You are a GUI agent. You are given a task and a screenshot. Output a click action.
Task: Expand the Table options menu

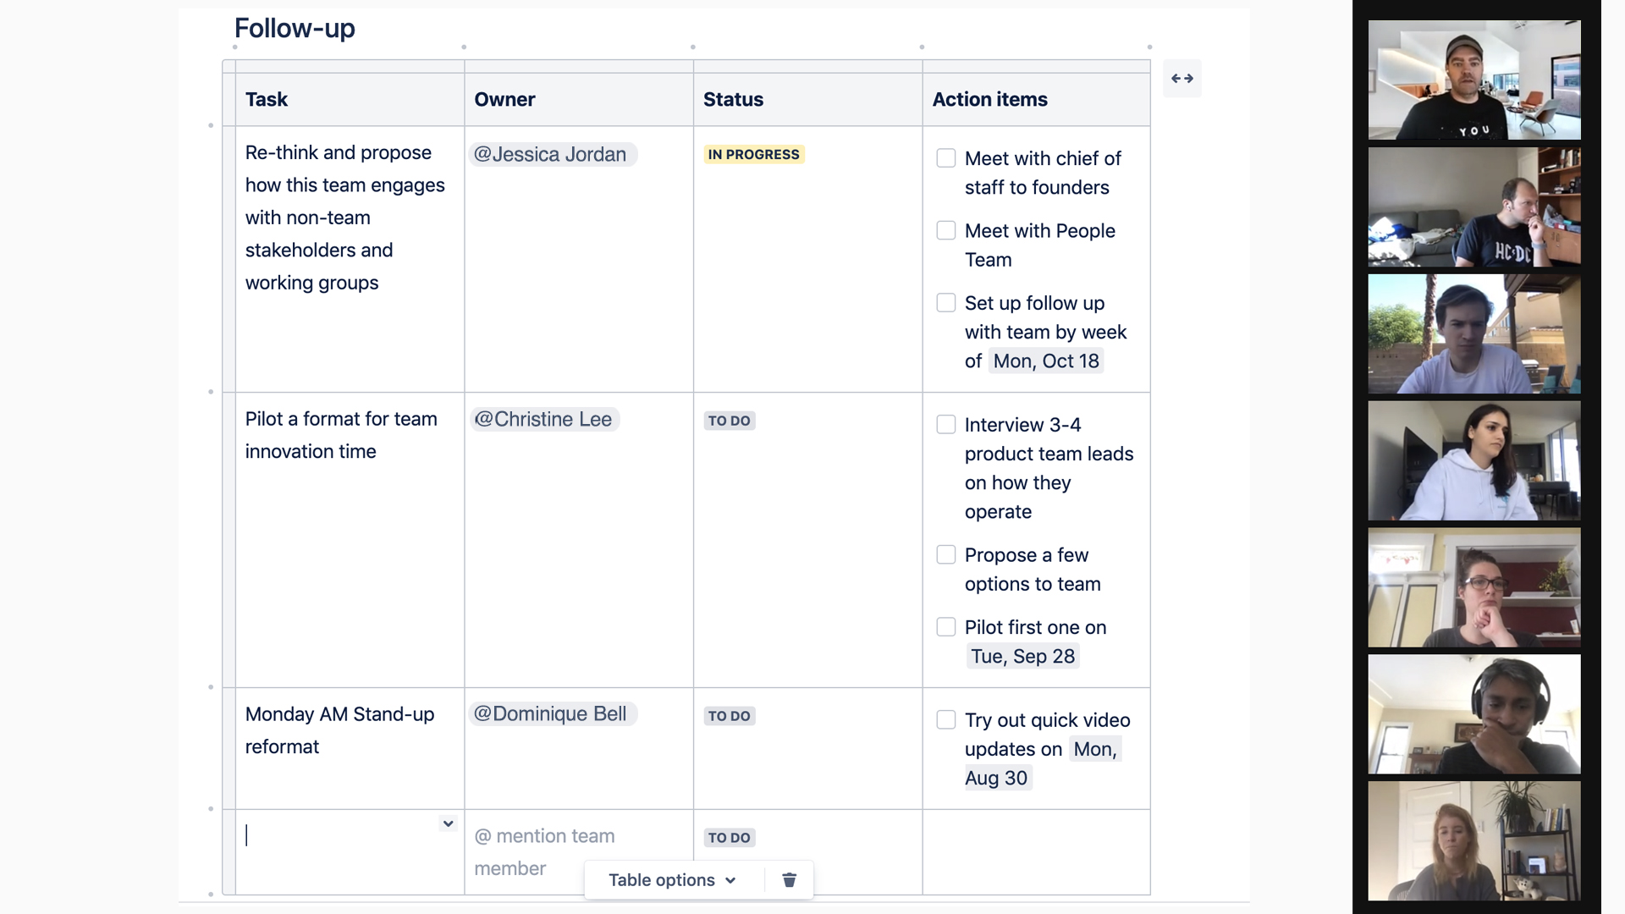pyautogui.click(x=671, y=880)
